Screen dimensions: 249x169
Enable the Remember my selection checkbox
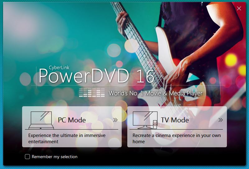27,157
